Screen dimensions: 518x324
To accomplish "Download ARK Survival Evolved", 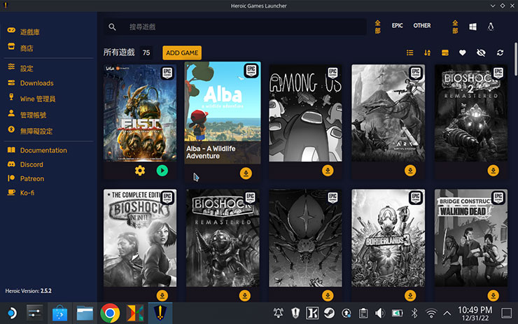I will [410, 171].
